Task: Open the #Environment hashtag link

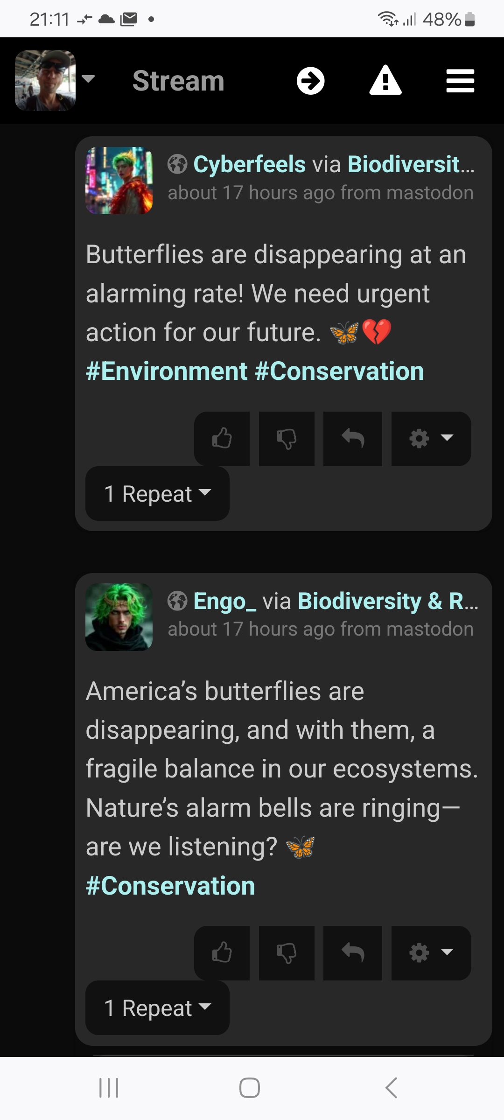Action: (x=167, y=371)
